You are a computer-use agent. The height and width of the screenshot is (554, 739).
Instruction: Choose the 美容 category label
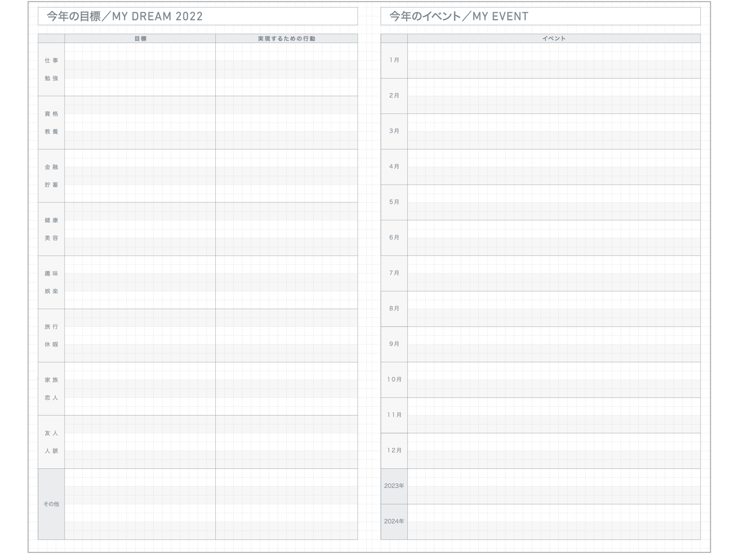click(x=51, y=238)
